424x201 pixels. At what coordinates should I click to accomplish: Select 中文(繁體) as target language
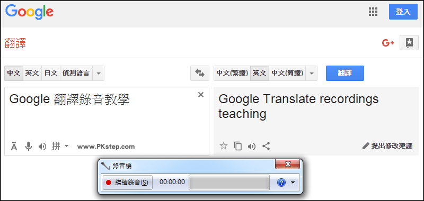[x=232, y=73]
